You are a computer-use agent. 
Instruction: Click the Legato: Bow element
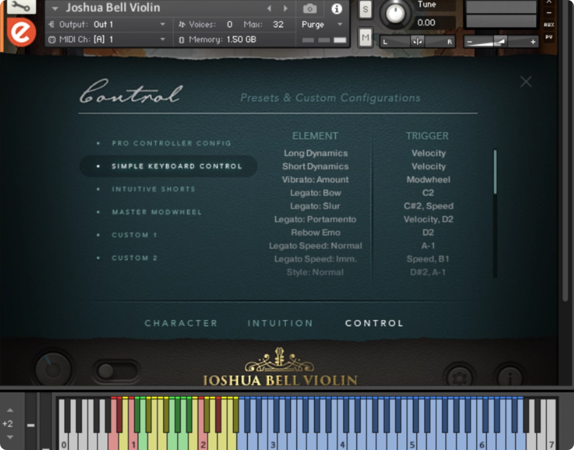tap(316, 193)
